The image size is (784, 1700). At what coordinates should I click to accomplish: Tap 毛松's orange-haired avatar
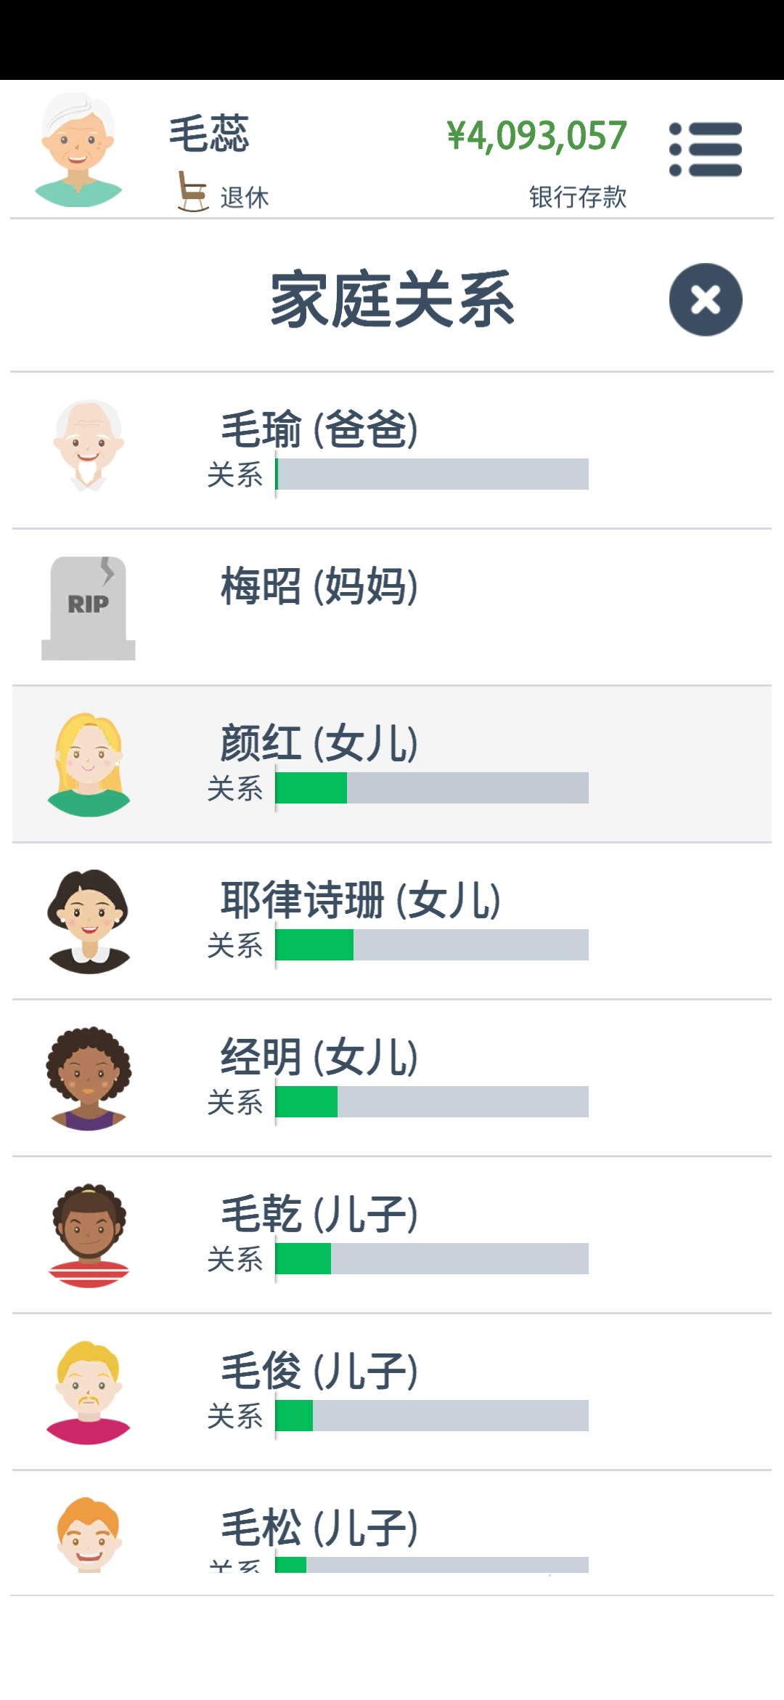(x=89, y=1534)
